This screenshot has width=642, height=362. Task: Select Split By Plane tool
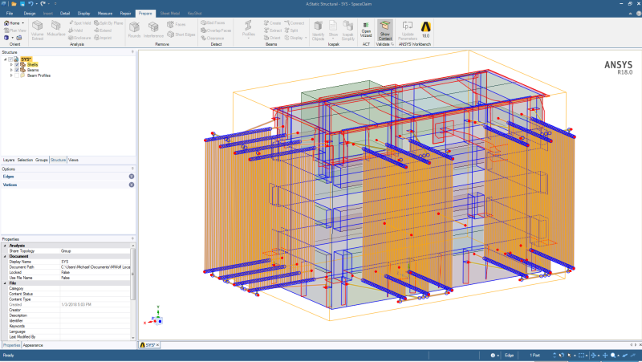pyautogui.click(x=108, y=23)
